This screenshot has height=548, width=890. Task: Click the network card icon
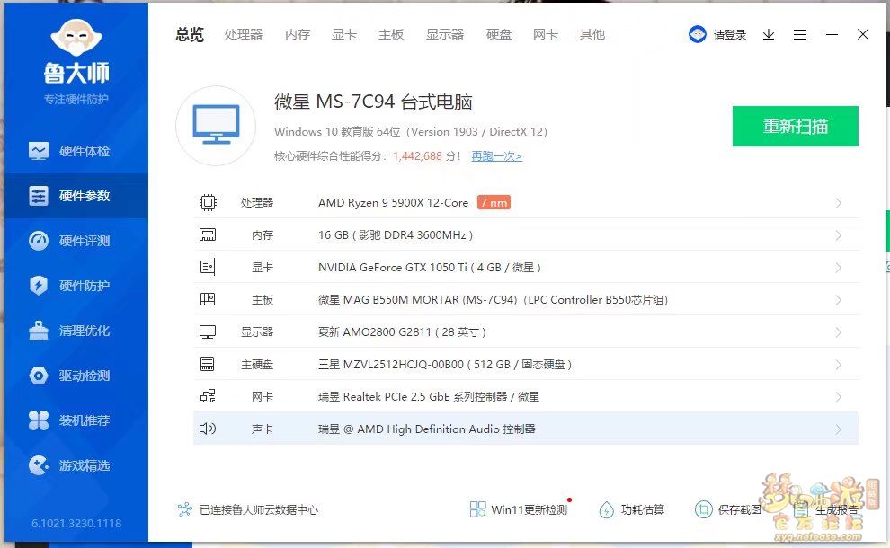(208, 396)
